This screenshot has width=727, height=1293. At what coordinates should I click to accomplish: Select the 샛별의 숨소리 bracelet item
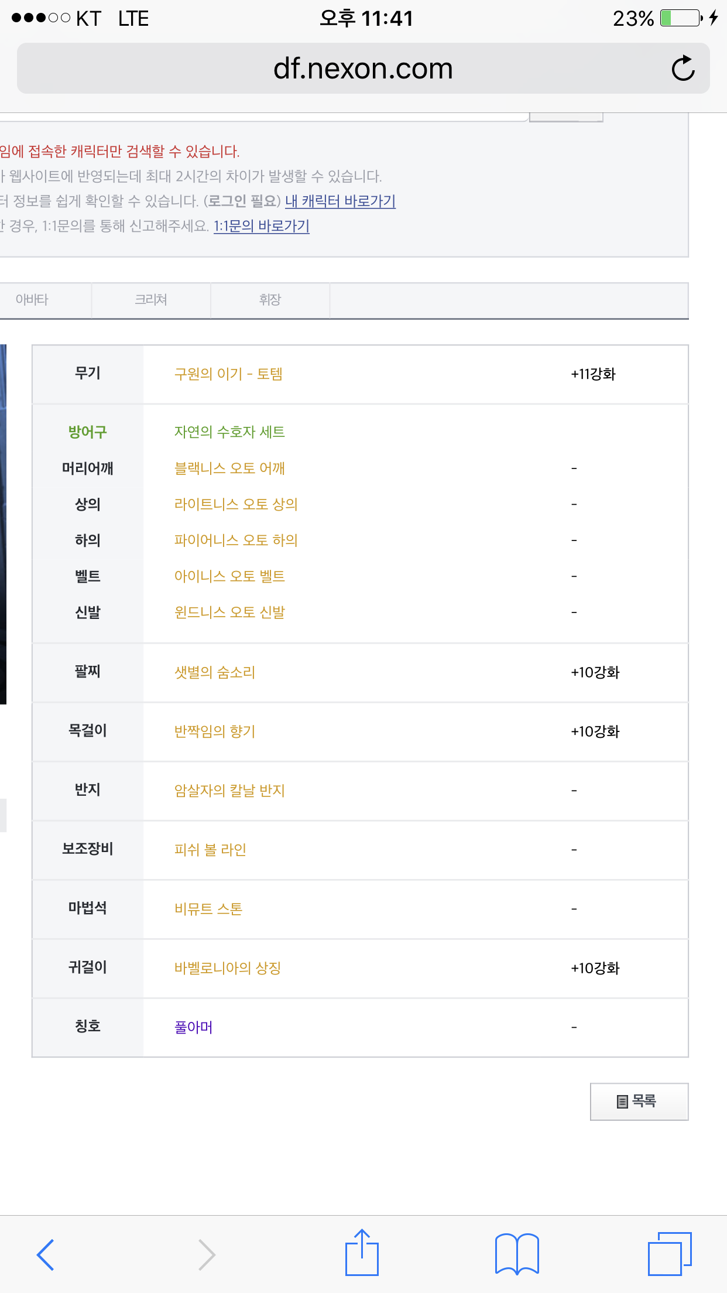pos(215,672)
